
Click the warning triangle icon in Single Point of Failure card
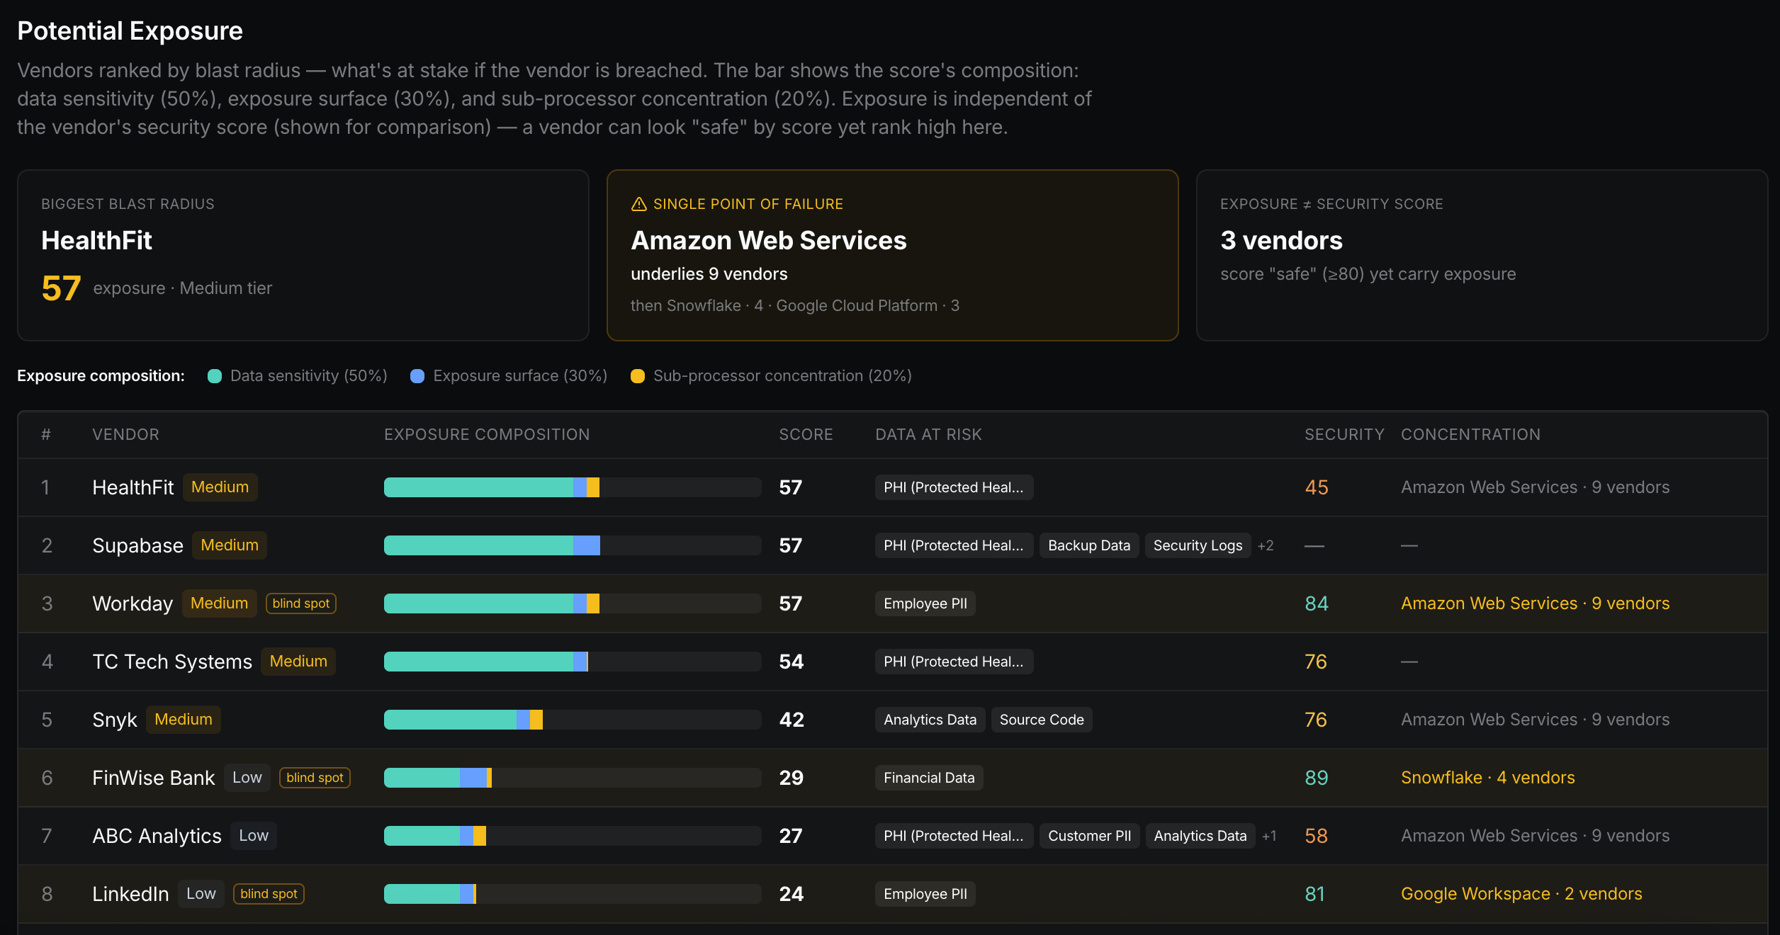coord(638,204)
